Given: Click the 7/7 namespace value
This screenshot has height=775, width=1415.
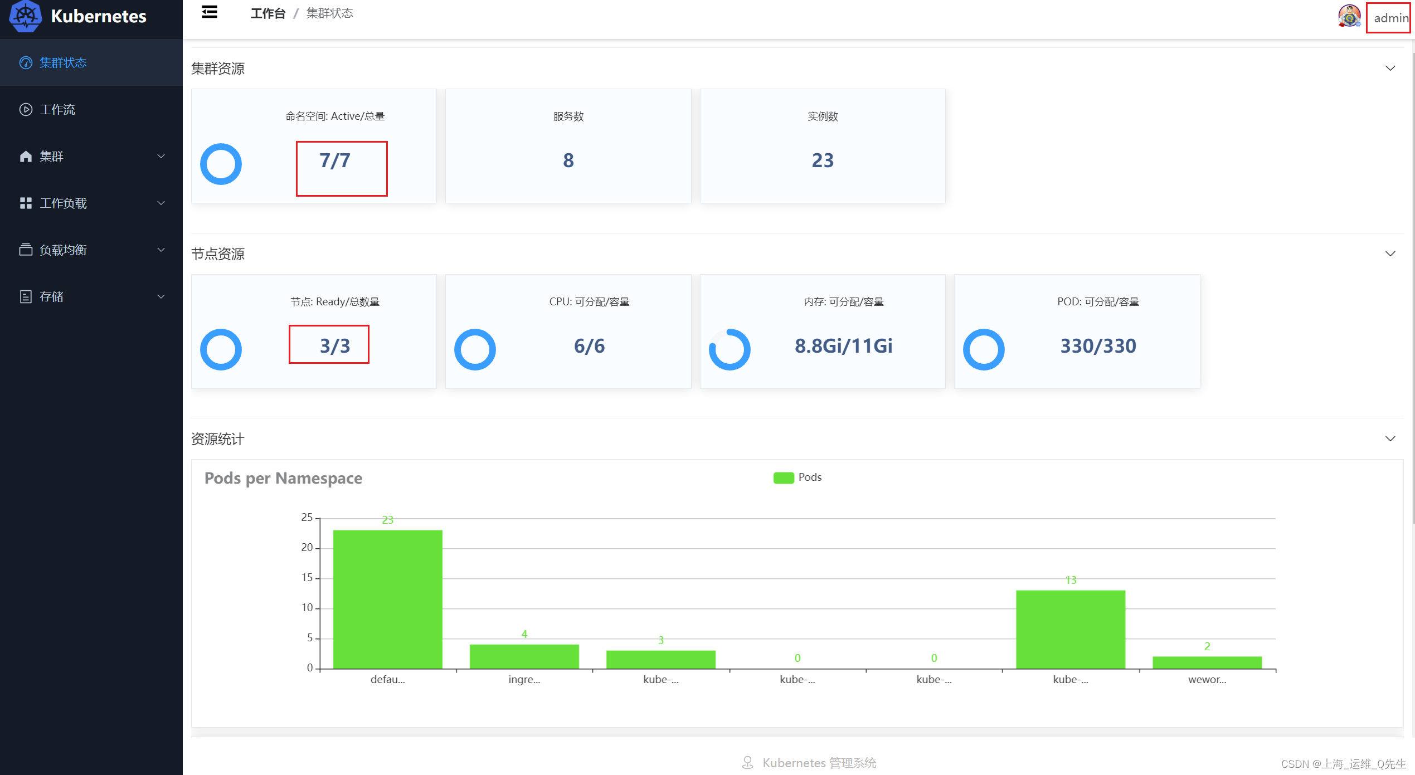Looking at the screenshot, I should (x=335, y=160).
